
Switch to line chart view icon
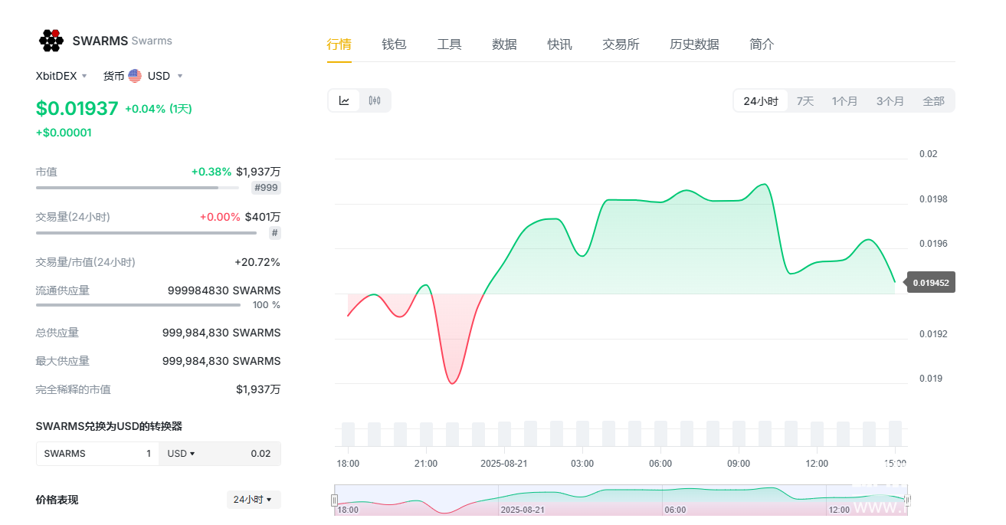click(x=345, y=100)
